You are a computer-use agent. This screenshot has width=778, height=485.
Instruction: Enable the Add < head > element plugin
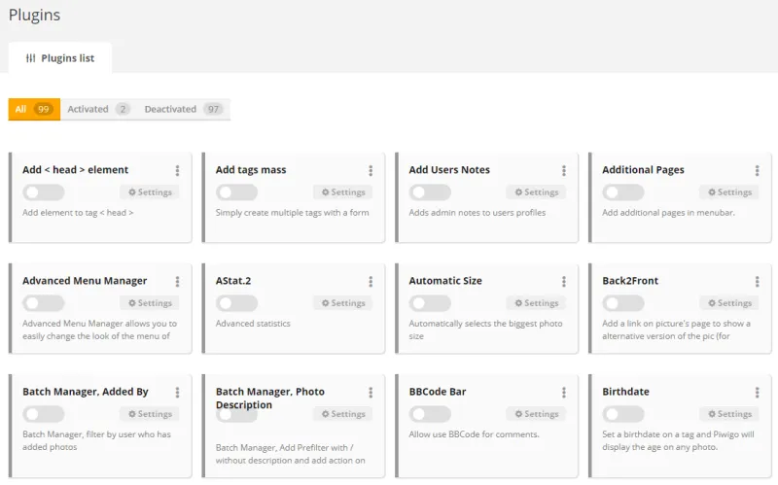pos(44,192)
